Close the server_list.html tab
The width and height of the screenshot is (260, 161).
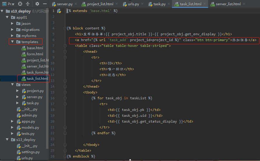point(244,4)
